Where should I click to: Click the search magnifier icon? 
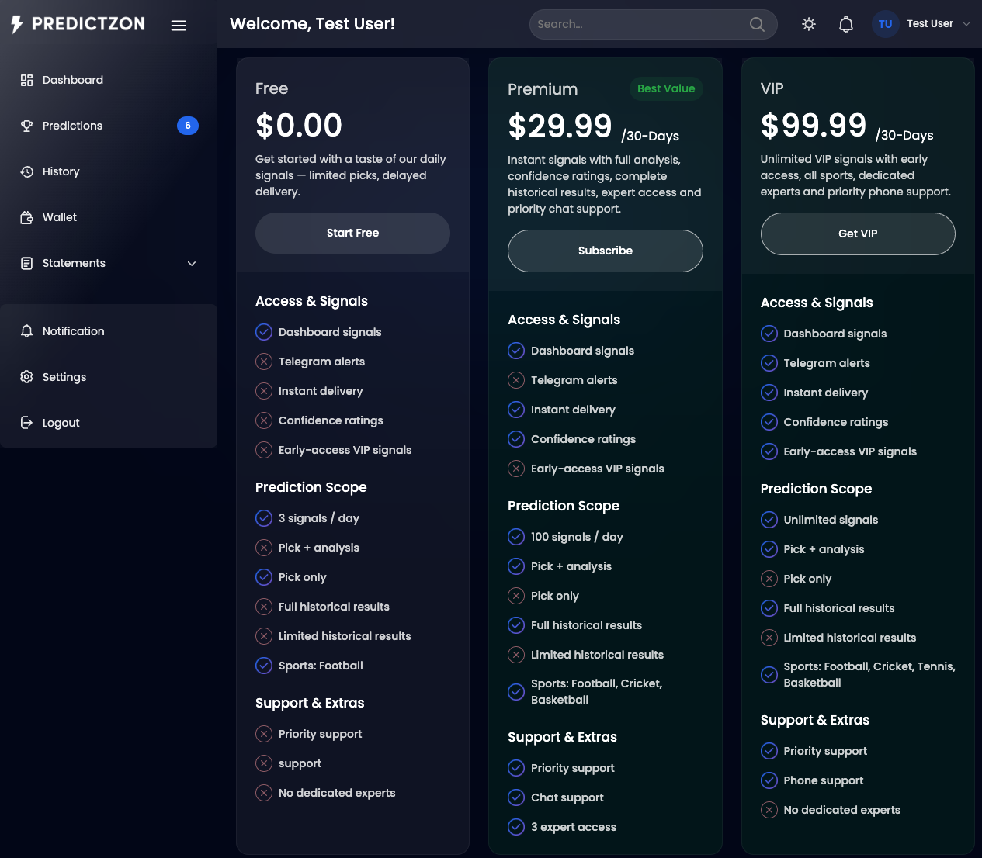pos(757,24)
